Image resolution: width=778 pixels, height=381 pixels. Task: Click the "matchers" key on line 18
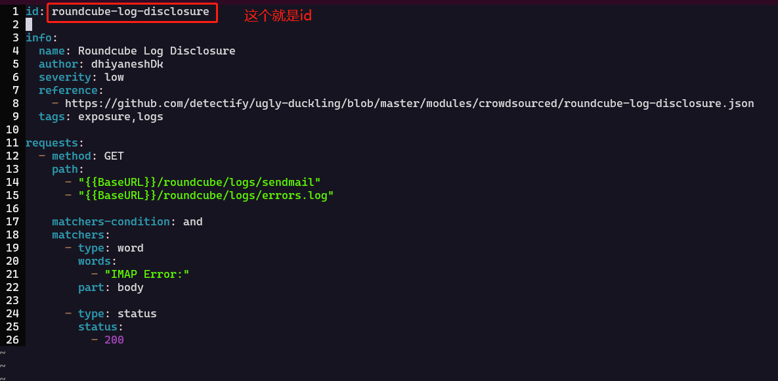[78, 235]
